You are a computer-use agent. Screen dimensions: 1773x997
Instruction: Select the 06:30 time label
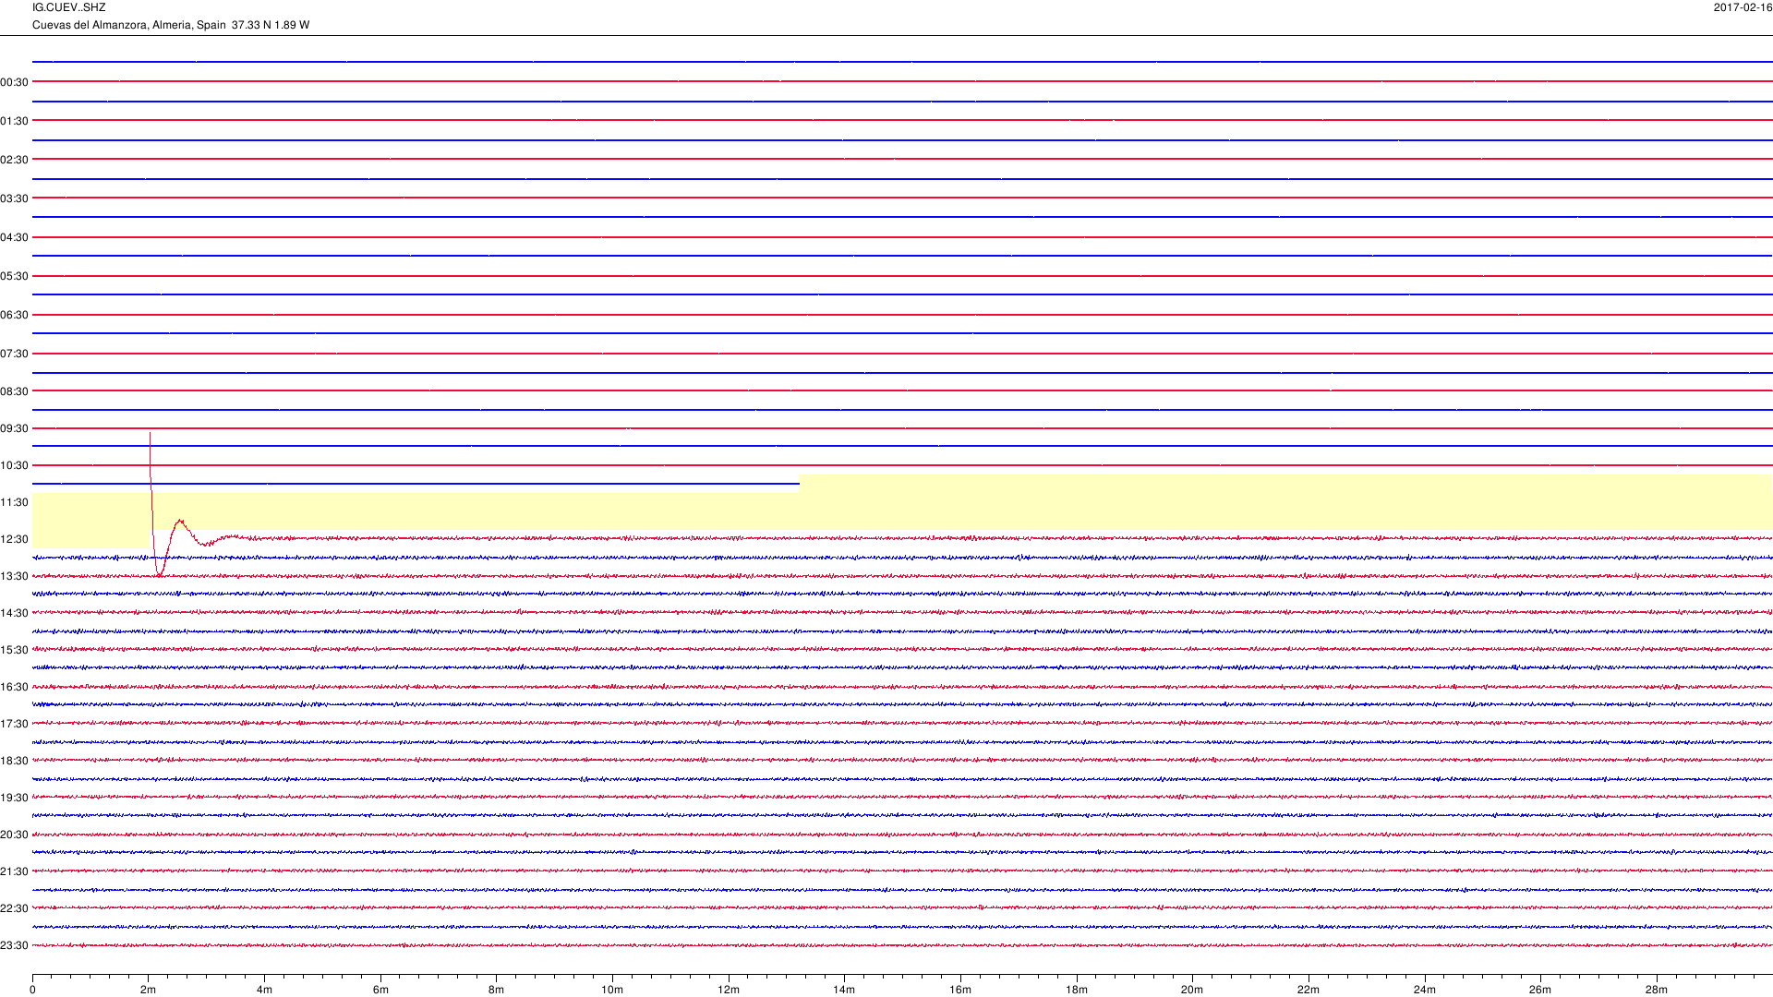pyautogui.click(x=15, y=315)
